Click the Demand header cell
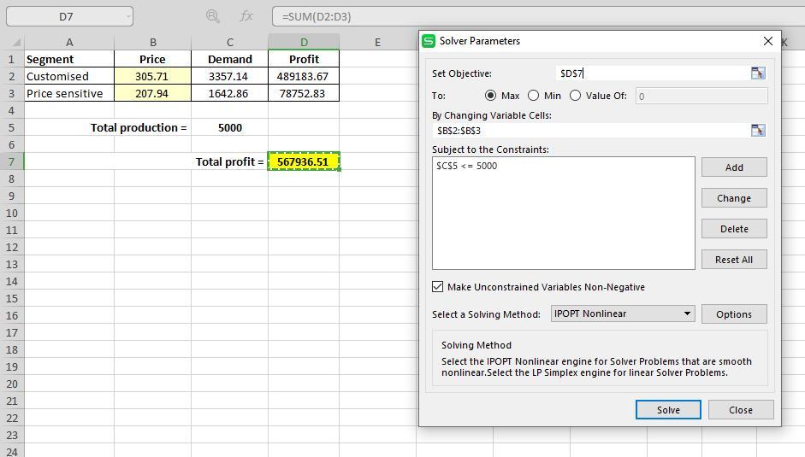The height and width of the screenshot is (457, 805). [229, 60]
